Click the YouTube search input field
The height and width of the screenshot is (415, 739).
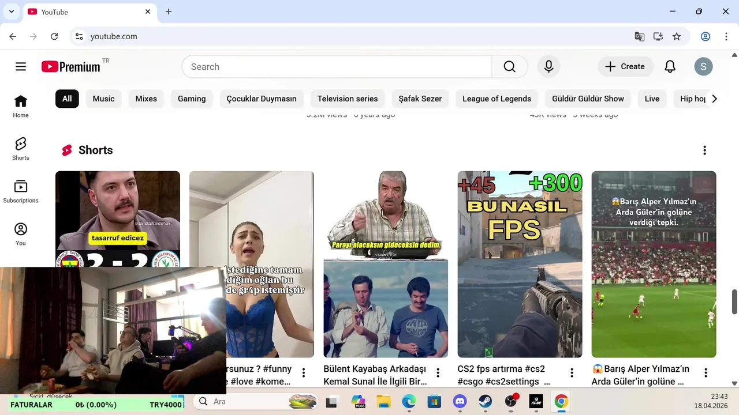click(x=337, y=67)
